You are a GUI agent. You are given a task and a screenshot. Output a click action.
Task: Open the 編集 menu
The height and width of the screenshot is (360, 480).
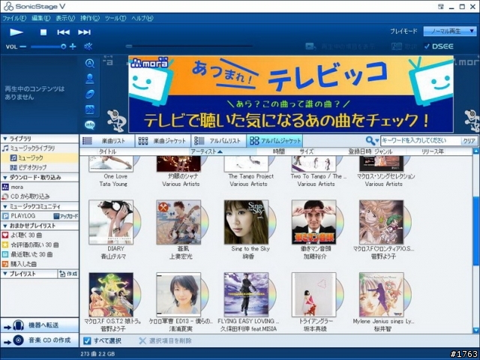(x=40, y=18)
